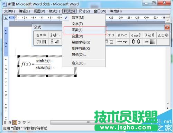Minimize the Word window
The width and height of the screenshot is (173, 133).
(146, 3)
